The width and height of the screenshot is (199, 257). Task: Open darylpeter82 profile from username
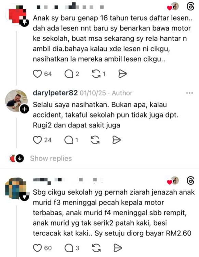(x=55, y=93)
